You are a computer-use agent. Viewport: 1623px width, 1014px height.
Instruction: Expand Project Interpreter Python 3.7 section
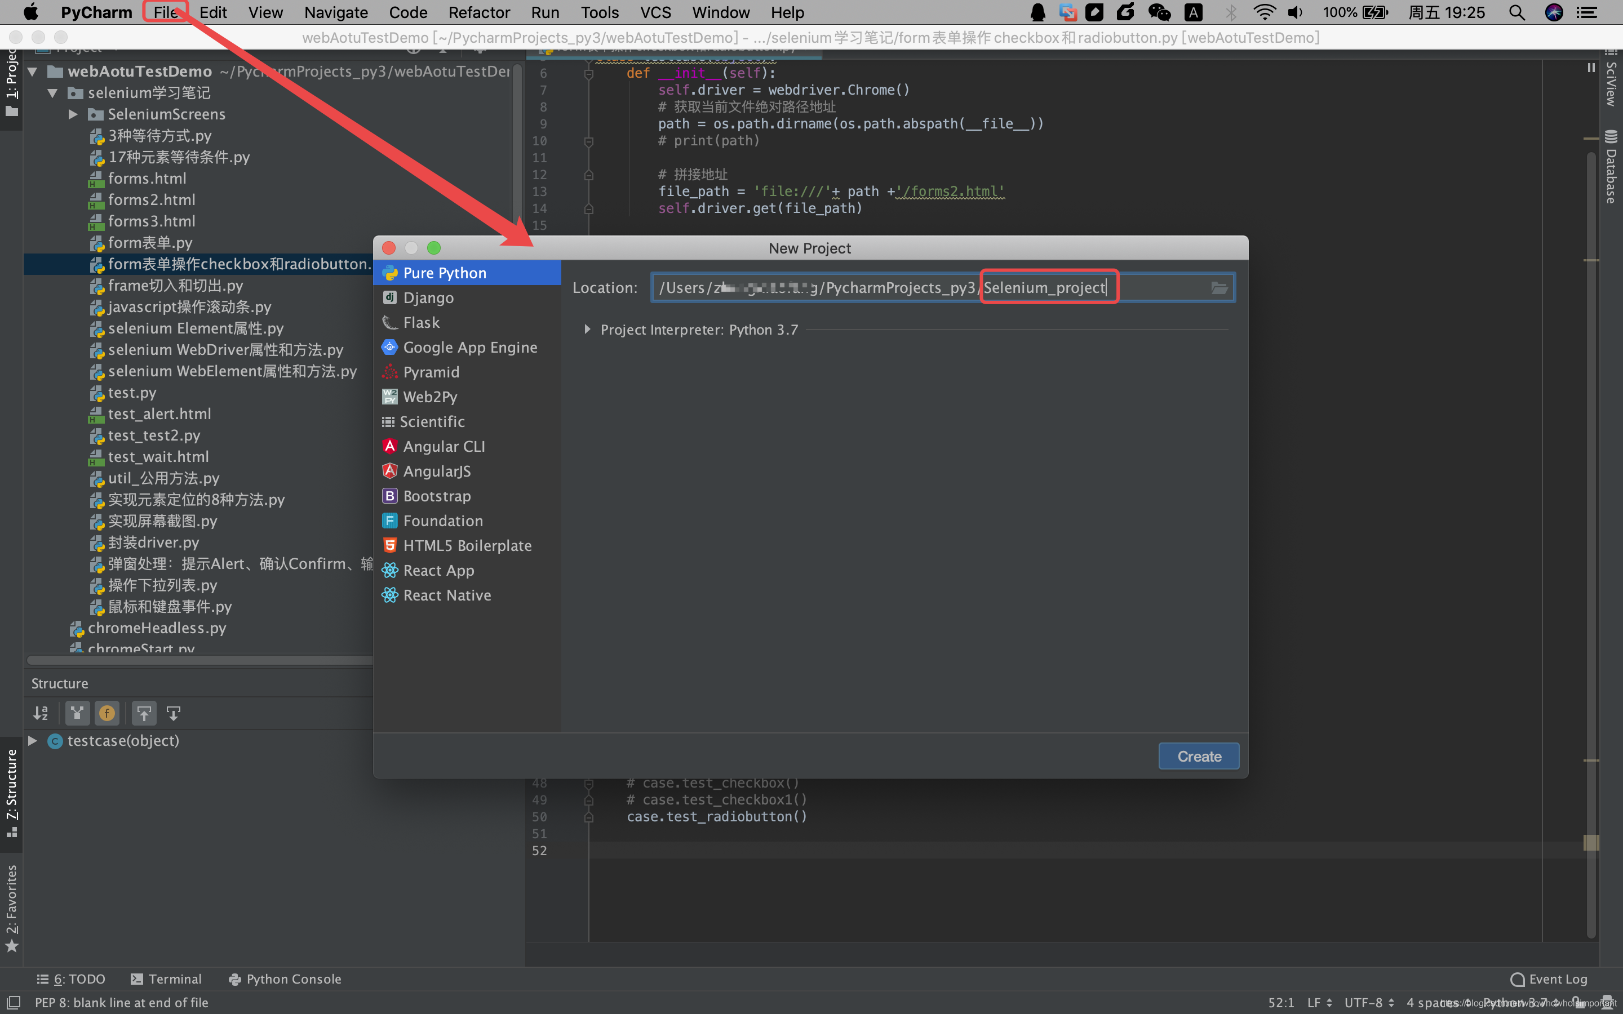click(x=588, y=330)
